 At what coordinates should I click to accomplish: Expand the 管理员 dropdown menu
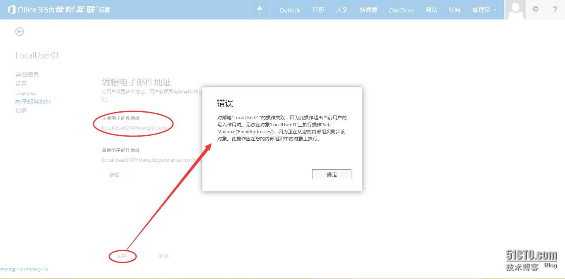point(484,10)
